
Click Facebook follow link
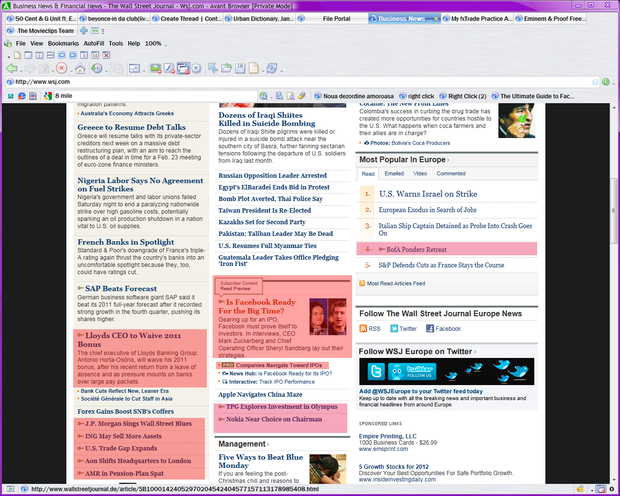448,328
